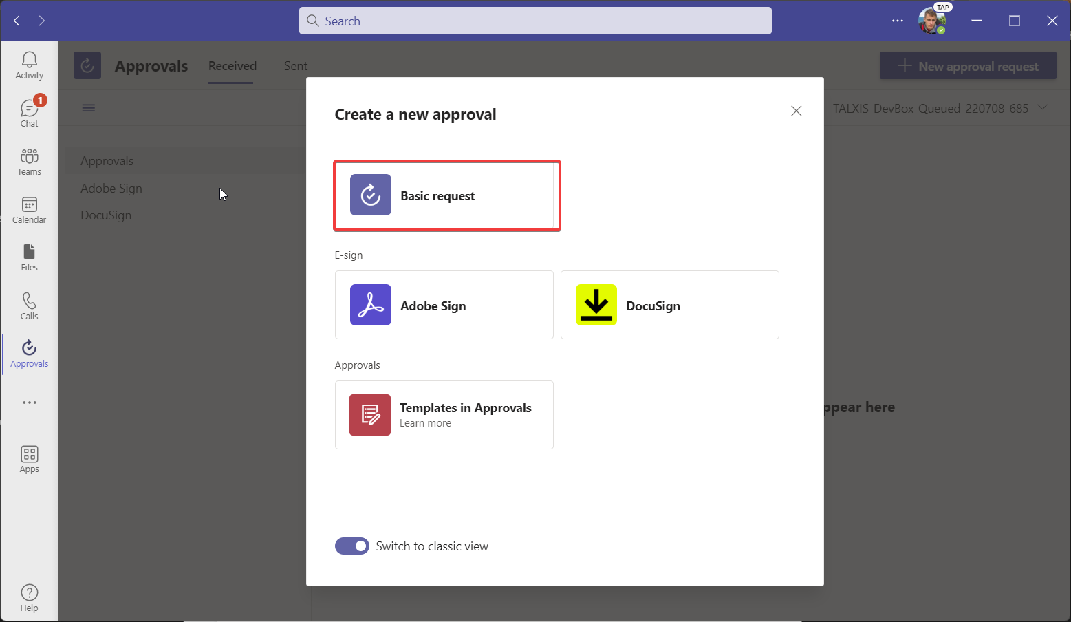Open the Calendar app

(x=29, y=210)
